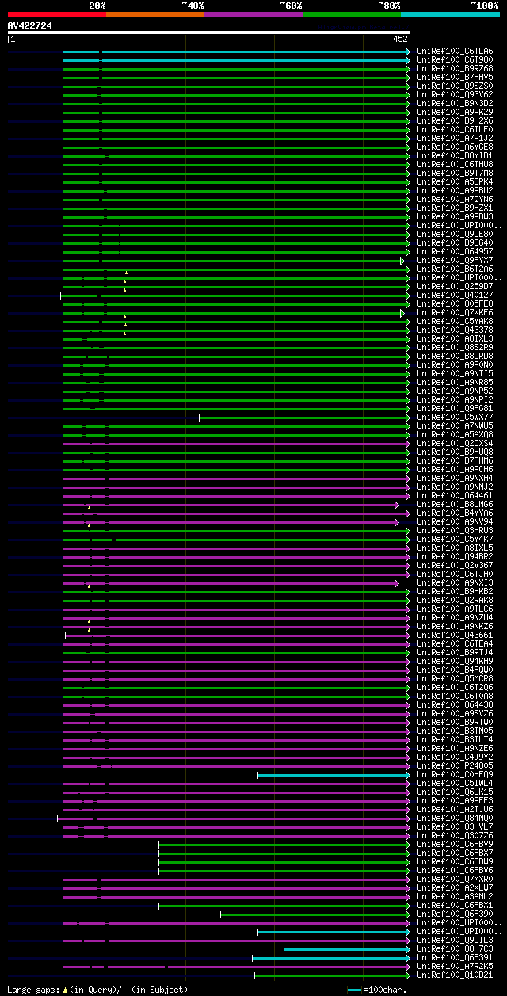Click on UniRef100_Q93V62
This screenshot has height=996, width=507.
coord(455,94)
